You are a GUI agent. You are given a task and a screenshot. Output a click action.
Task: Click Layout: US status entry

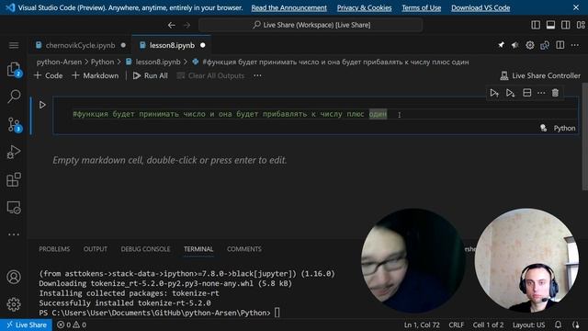coord(528,325)
